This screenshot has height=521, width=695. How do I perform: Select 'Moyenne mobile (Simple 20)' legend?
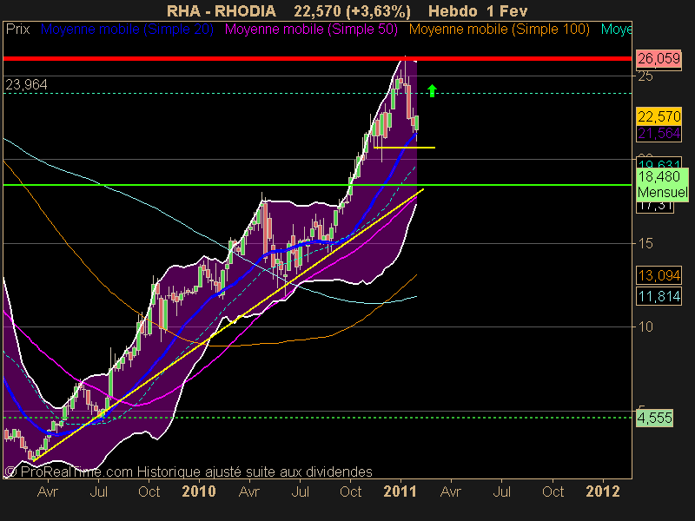pyautogui.click(x=127, y=30)
